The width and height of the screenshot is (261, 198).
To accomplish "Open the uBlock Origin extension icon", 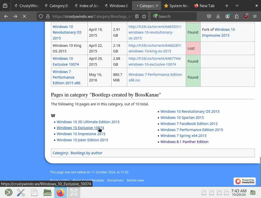I will click(x=246, y=16).
